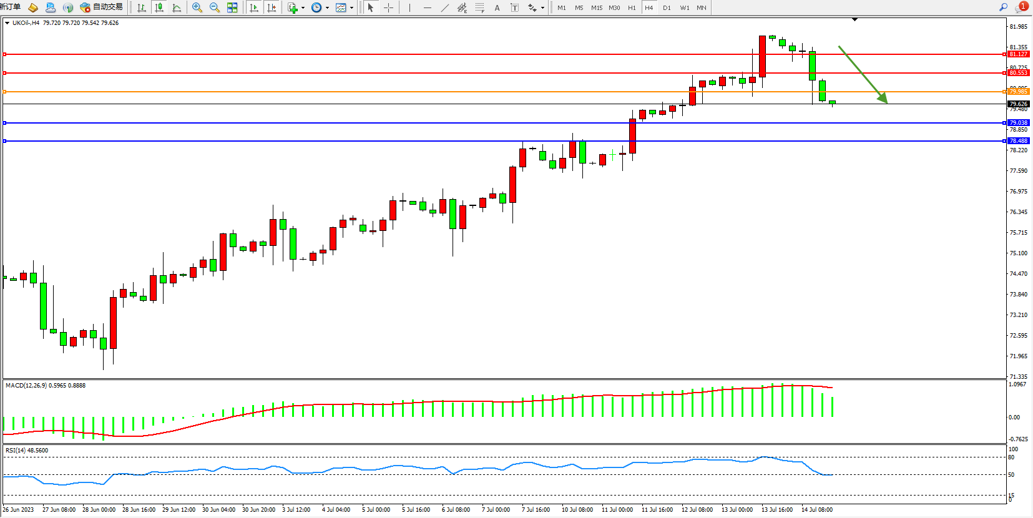The width and height of the screenshot is (1033, 518).
Task: Expand the periodicity clock dropdown arrow
Action: [328, 8]
